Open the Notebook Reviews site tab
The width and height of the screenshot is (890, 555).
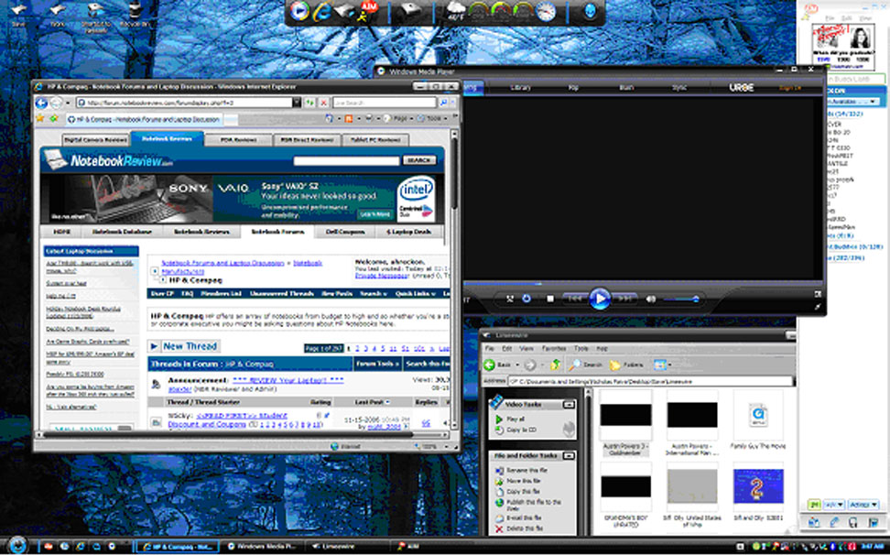tap(167, 139)
